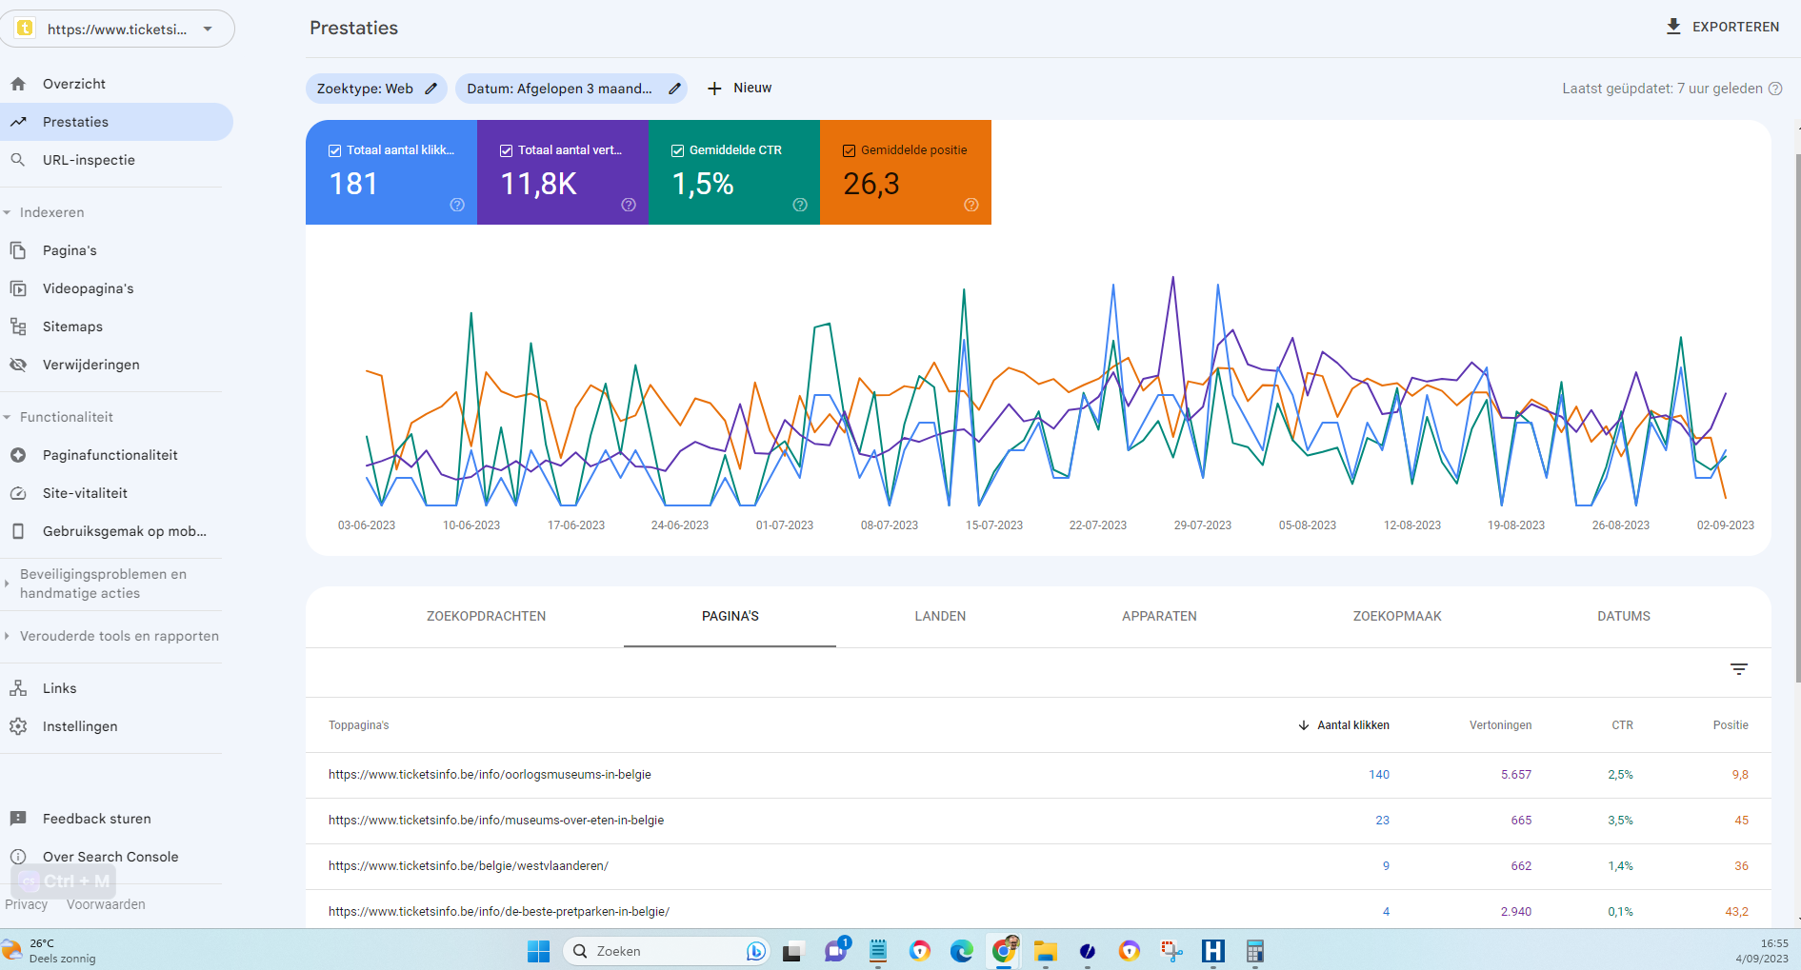Open Google Chrome in the taskbar
Screen dimensions: 1801x970
pyautogui.click(x=1004, y=951)
